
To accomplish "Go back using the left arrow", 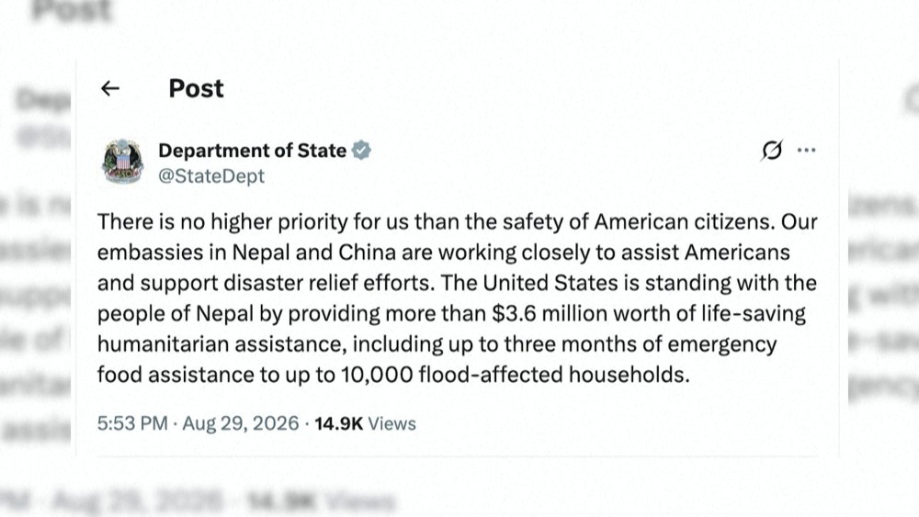I will pos(110,88).
